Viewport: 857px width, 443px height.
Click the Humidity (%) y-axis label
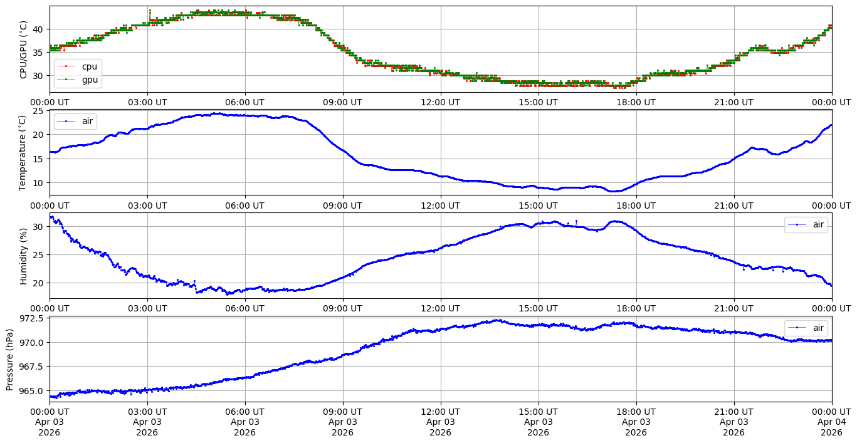23,256
